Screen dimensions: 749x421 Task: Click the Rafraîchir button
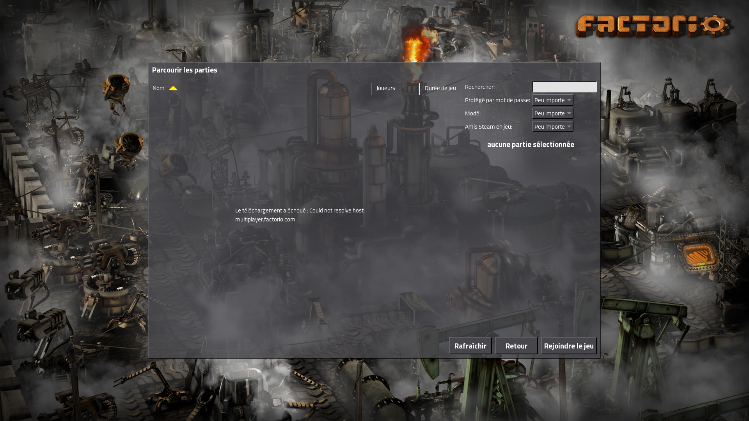pos(470,346)
